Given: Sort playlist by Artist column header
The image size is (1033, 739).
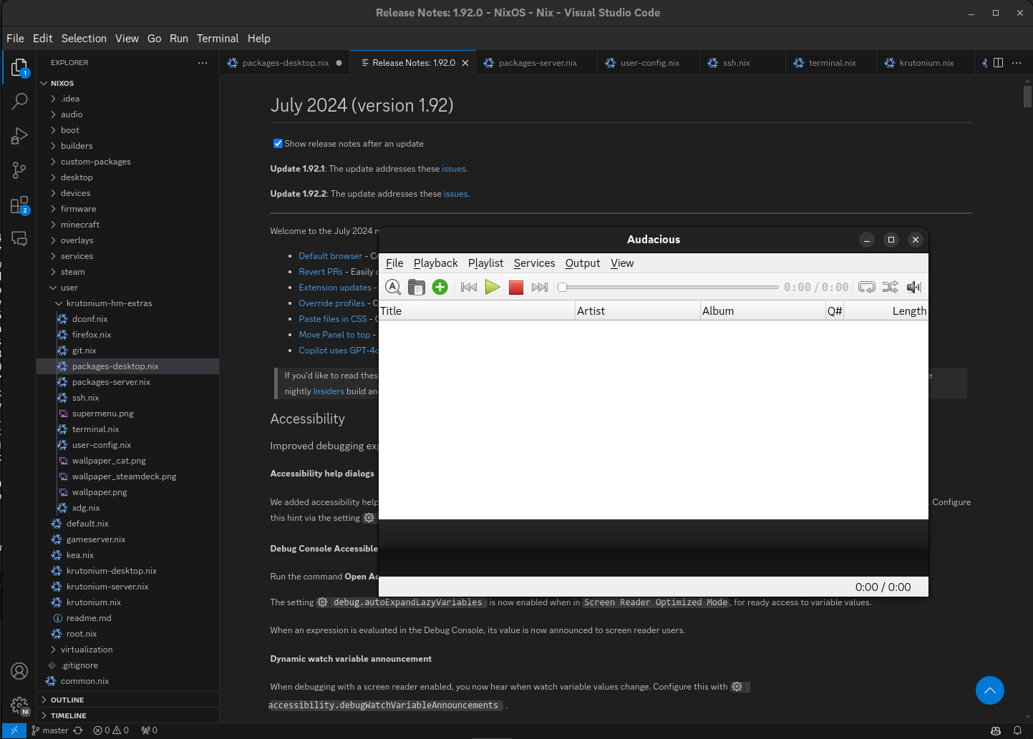Looking at the screenshot, I should coord(637,311).
